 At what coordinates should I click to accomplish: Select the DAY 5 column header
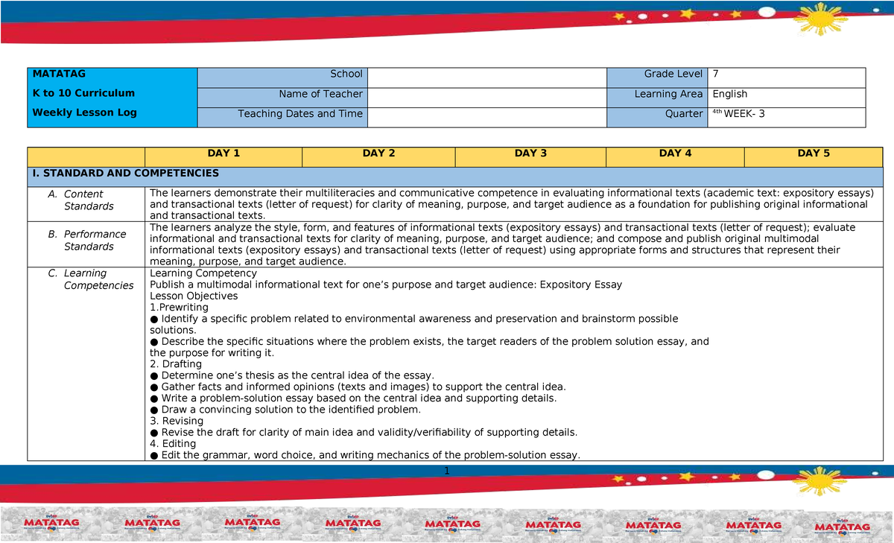814,153
